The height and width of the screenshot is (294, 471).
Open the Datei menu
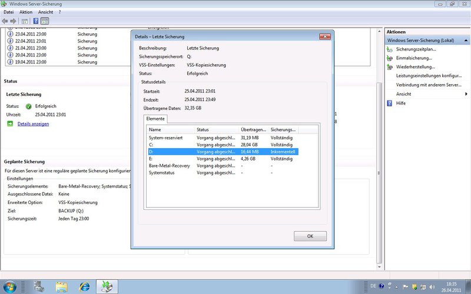click(x=9, y=12)
